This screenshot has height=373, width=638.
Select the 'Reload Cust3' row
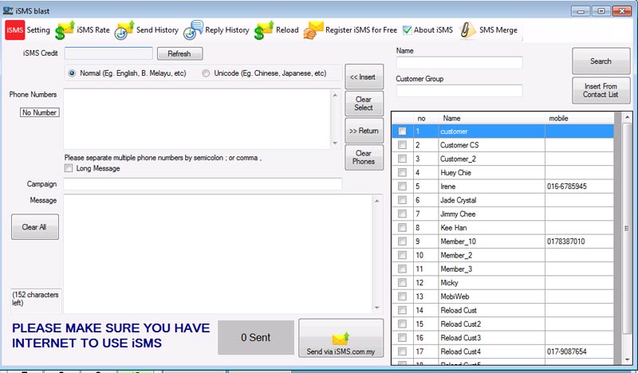click(x=502, y=338)
